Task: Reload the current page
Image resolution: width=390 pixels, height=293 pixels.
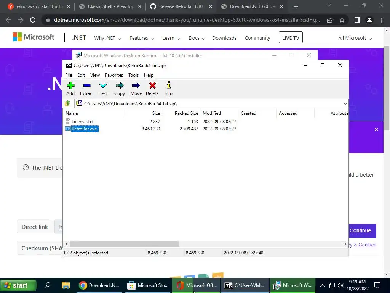Action: coord(33,20)
